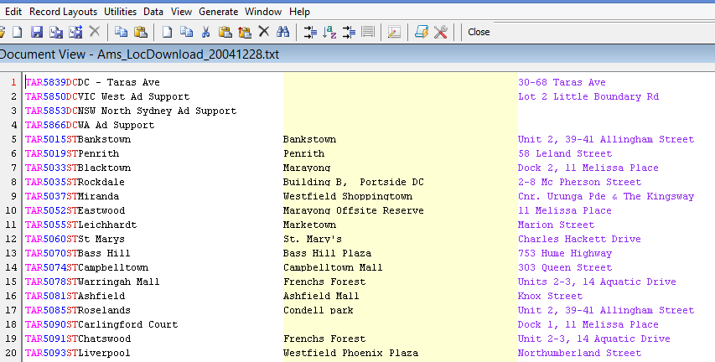
Task: Click the edit layout pencil icon
Action: tap(394, 32)
